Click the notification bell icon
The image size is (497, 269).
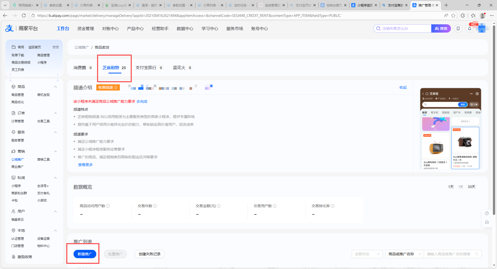(x=470, y=28)
